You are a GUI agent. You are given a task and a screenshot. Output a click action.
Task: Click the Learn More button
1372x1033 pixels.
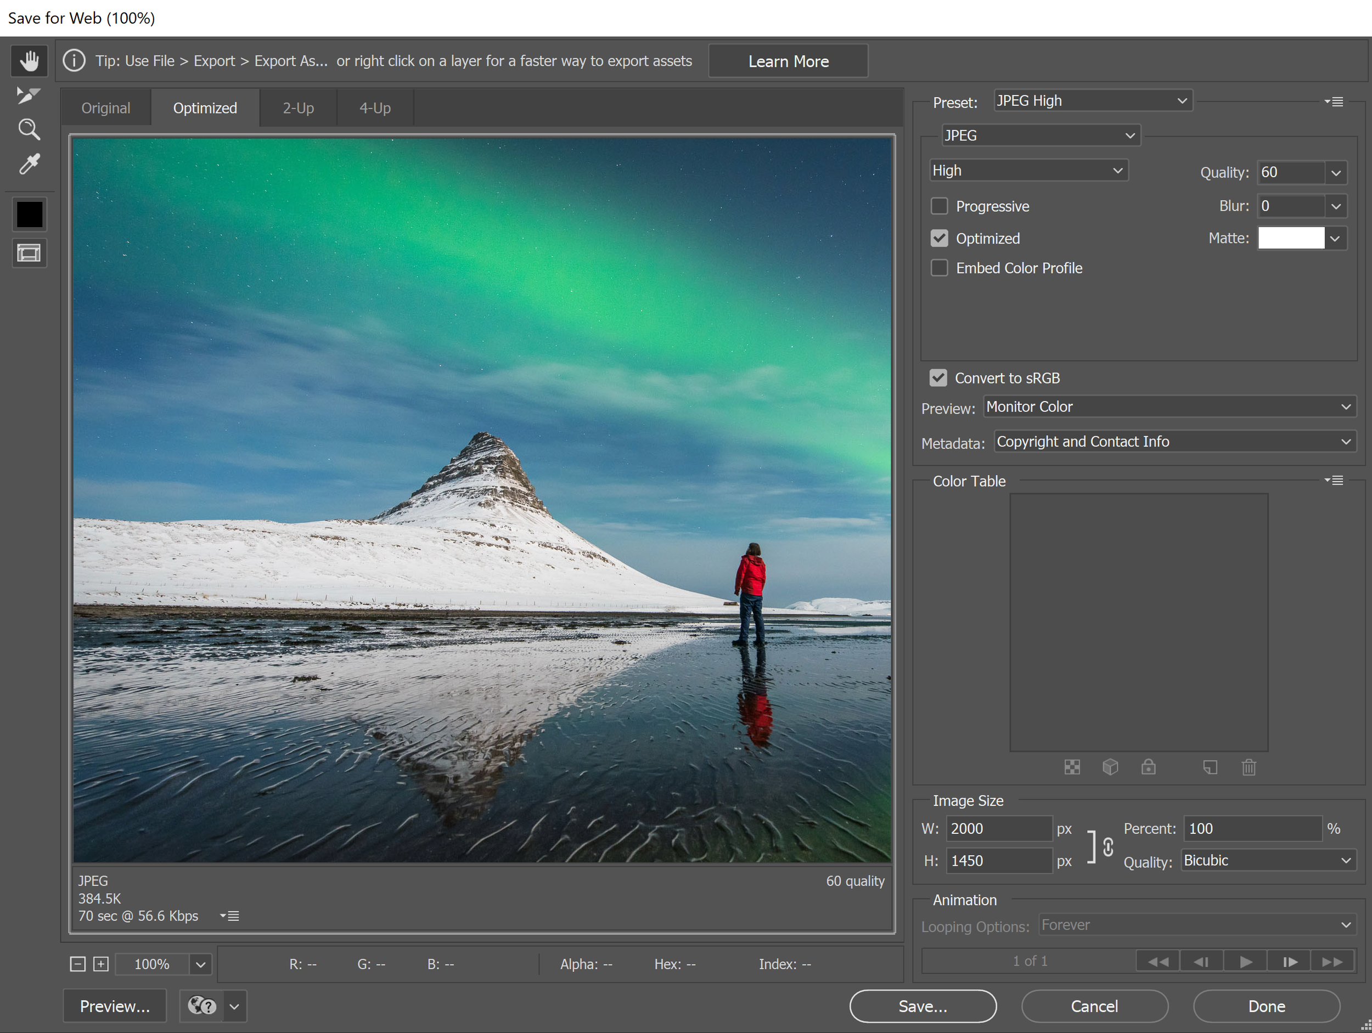click(788, 61)
